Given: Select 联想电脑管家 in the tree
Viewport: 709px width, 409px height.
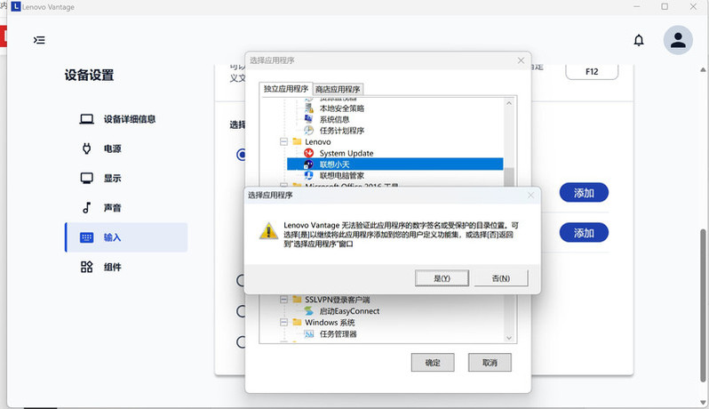Looking at the screenshot, I should click(x=342, y=175).
